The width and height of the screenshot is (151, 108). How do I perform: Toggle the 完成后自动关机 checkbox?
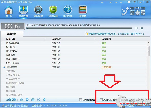coord(101,100)
